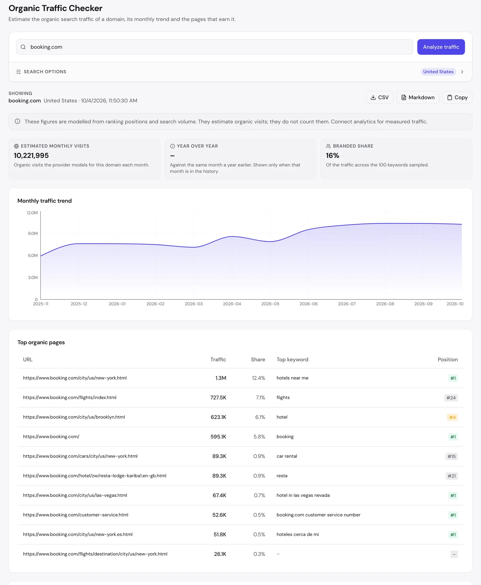
Task: Click the people icon beside Branded Share
Action: (x=328, y=146)
